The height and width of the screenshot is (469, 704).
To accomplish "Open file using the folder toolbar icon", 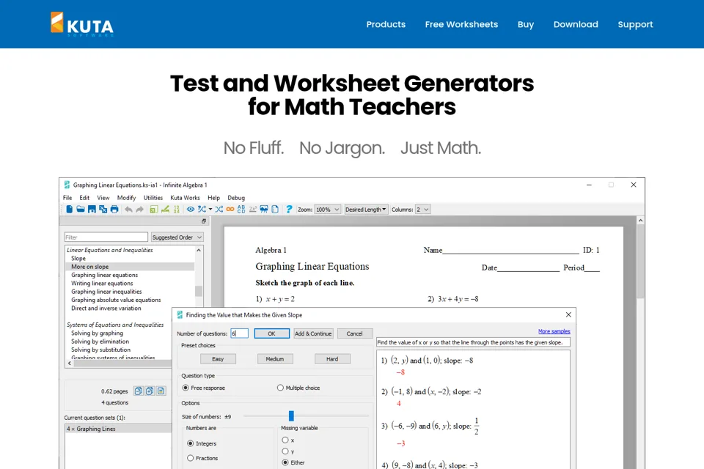I will click(x=81, y=209).
